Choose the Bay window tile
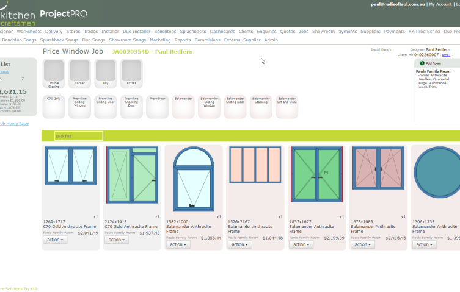Viewport: 460px width, 292px height. tap(105, 74)
